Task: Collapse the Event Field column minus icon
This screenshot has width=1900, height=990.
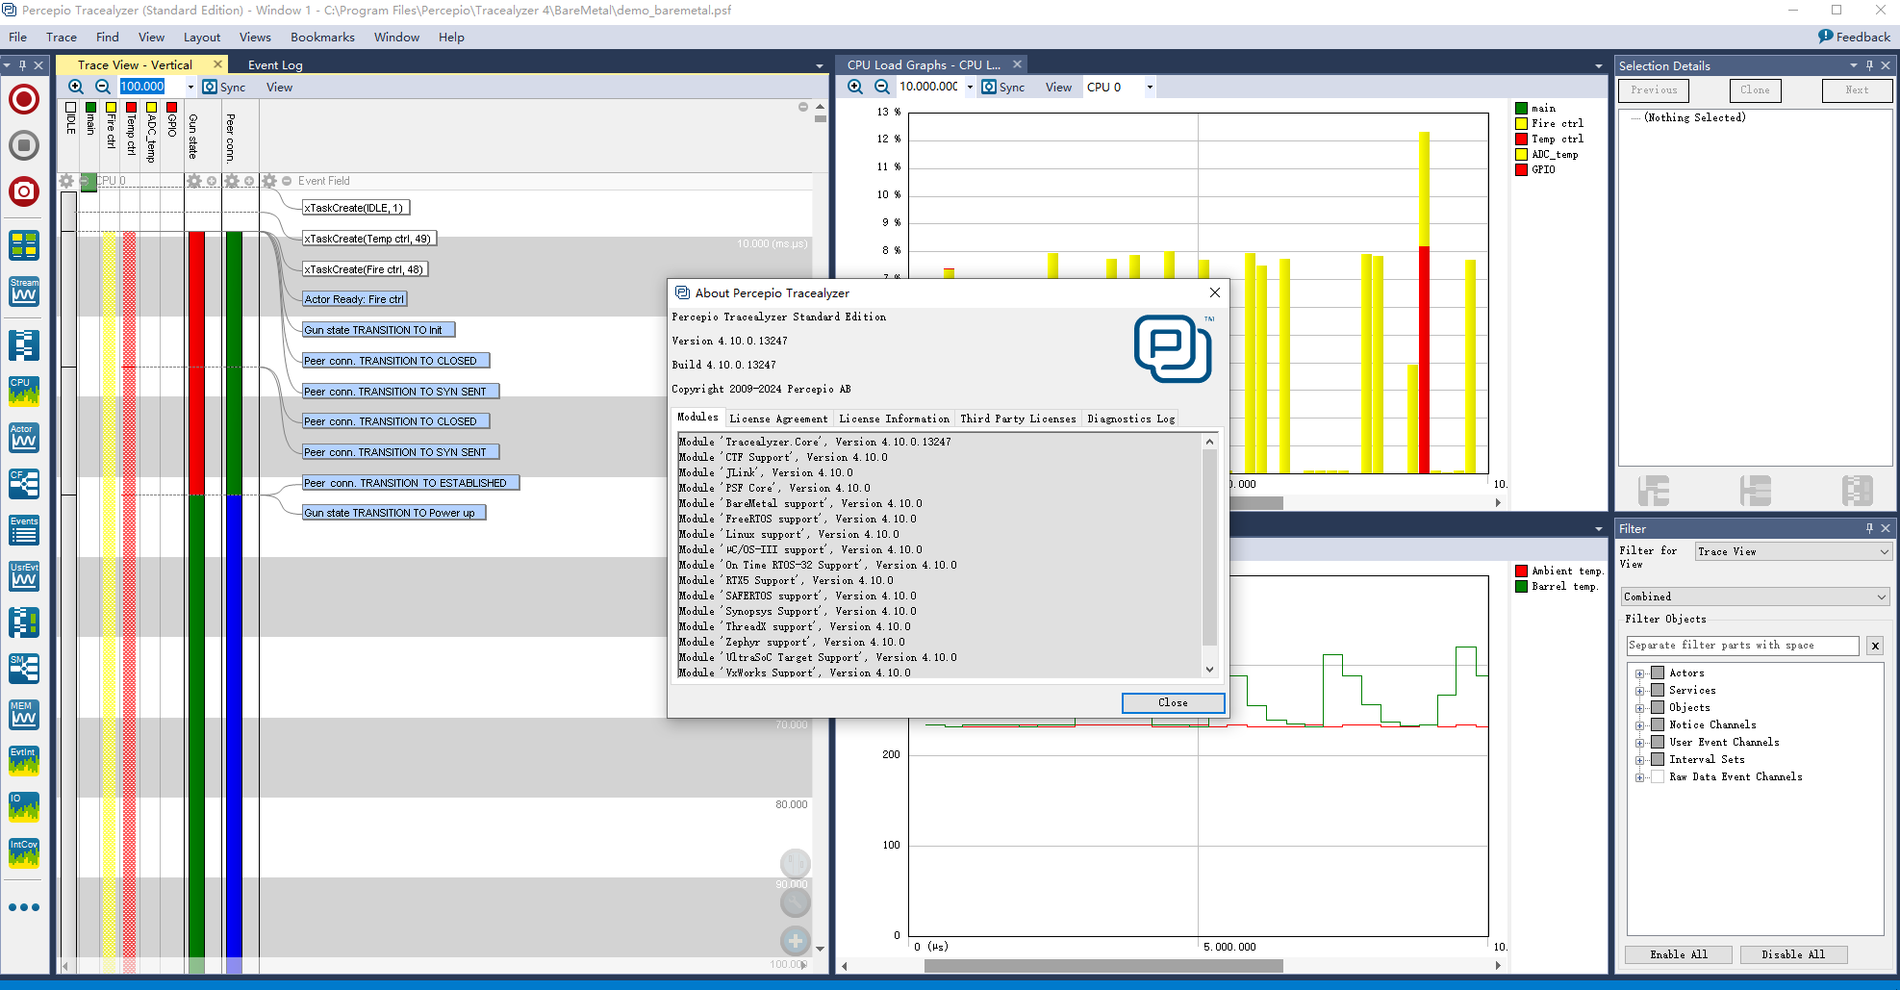Action: click(287, 181)
